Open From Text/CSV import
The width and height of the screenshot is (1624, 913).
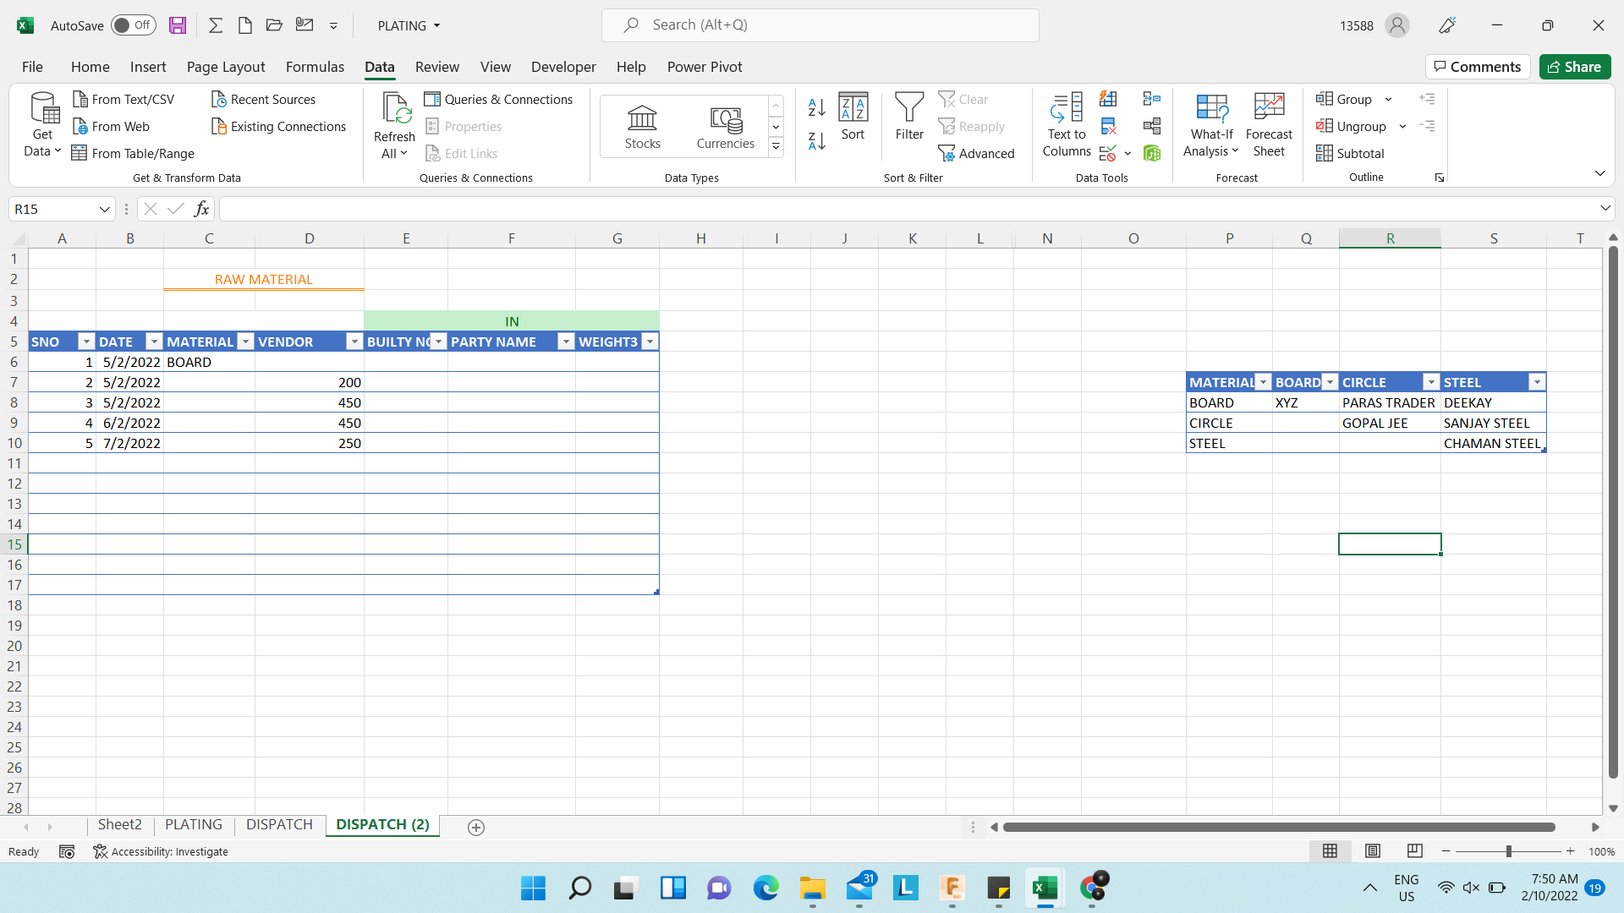point(124,99)
